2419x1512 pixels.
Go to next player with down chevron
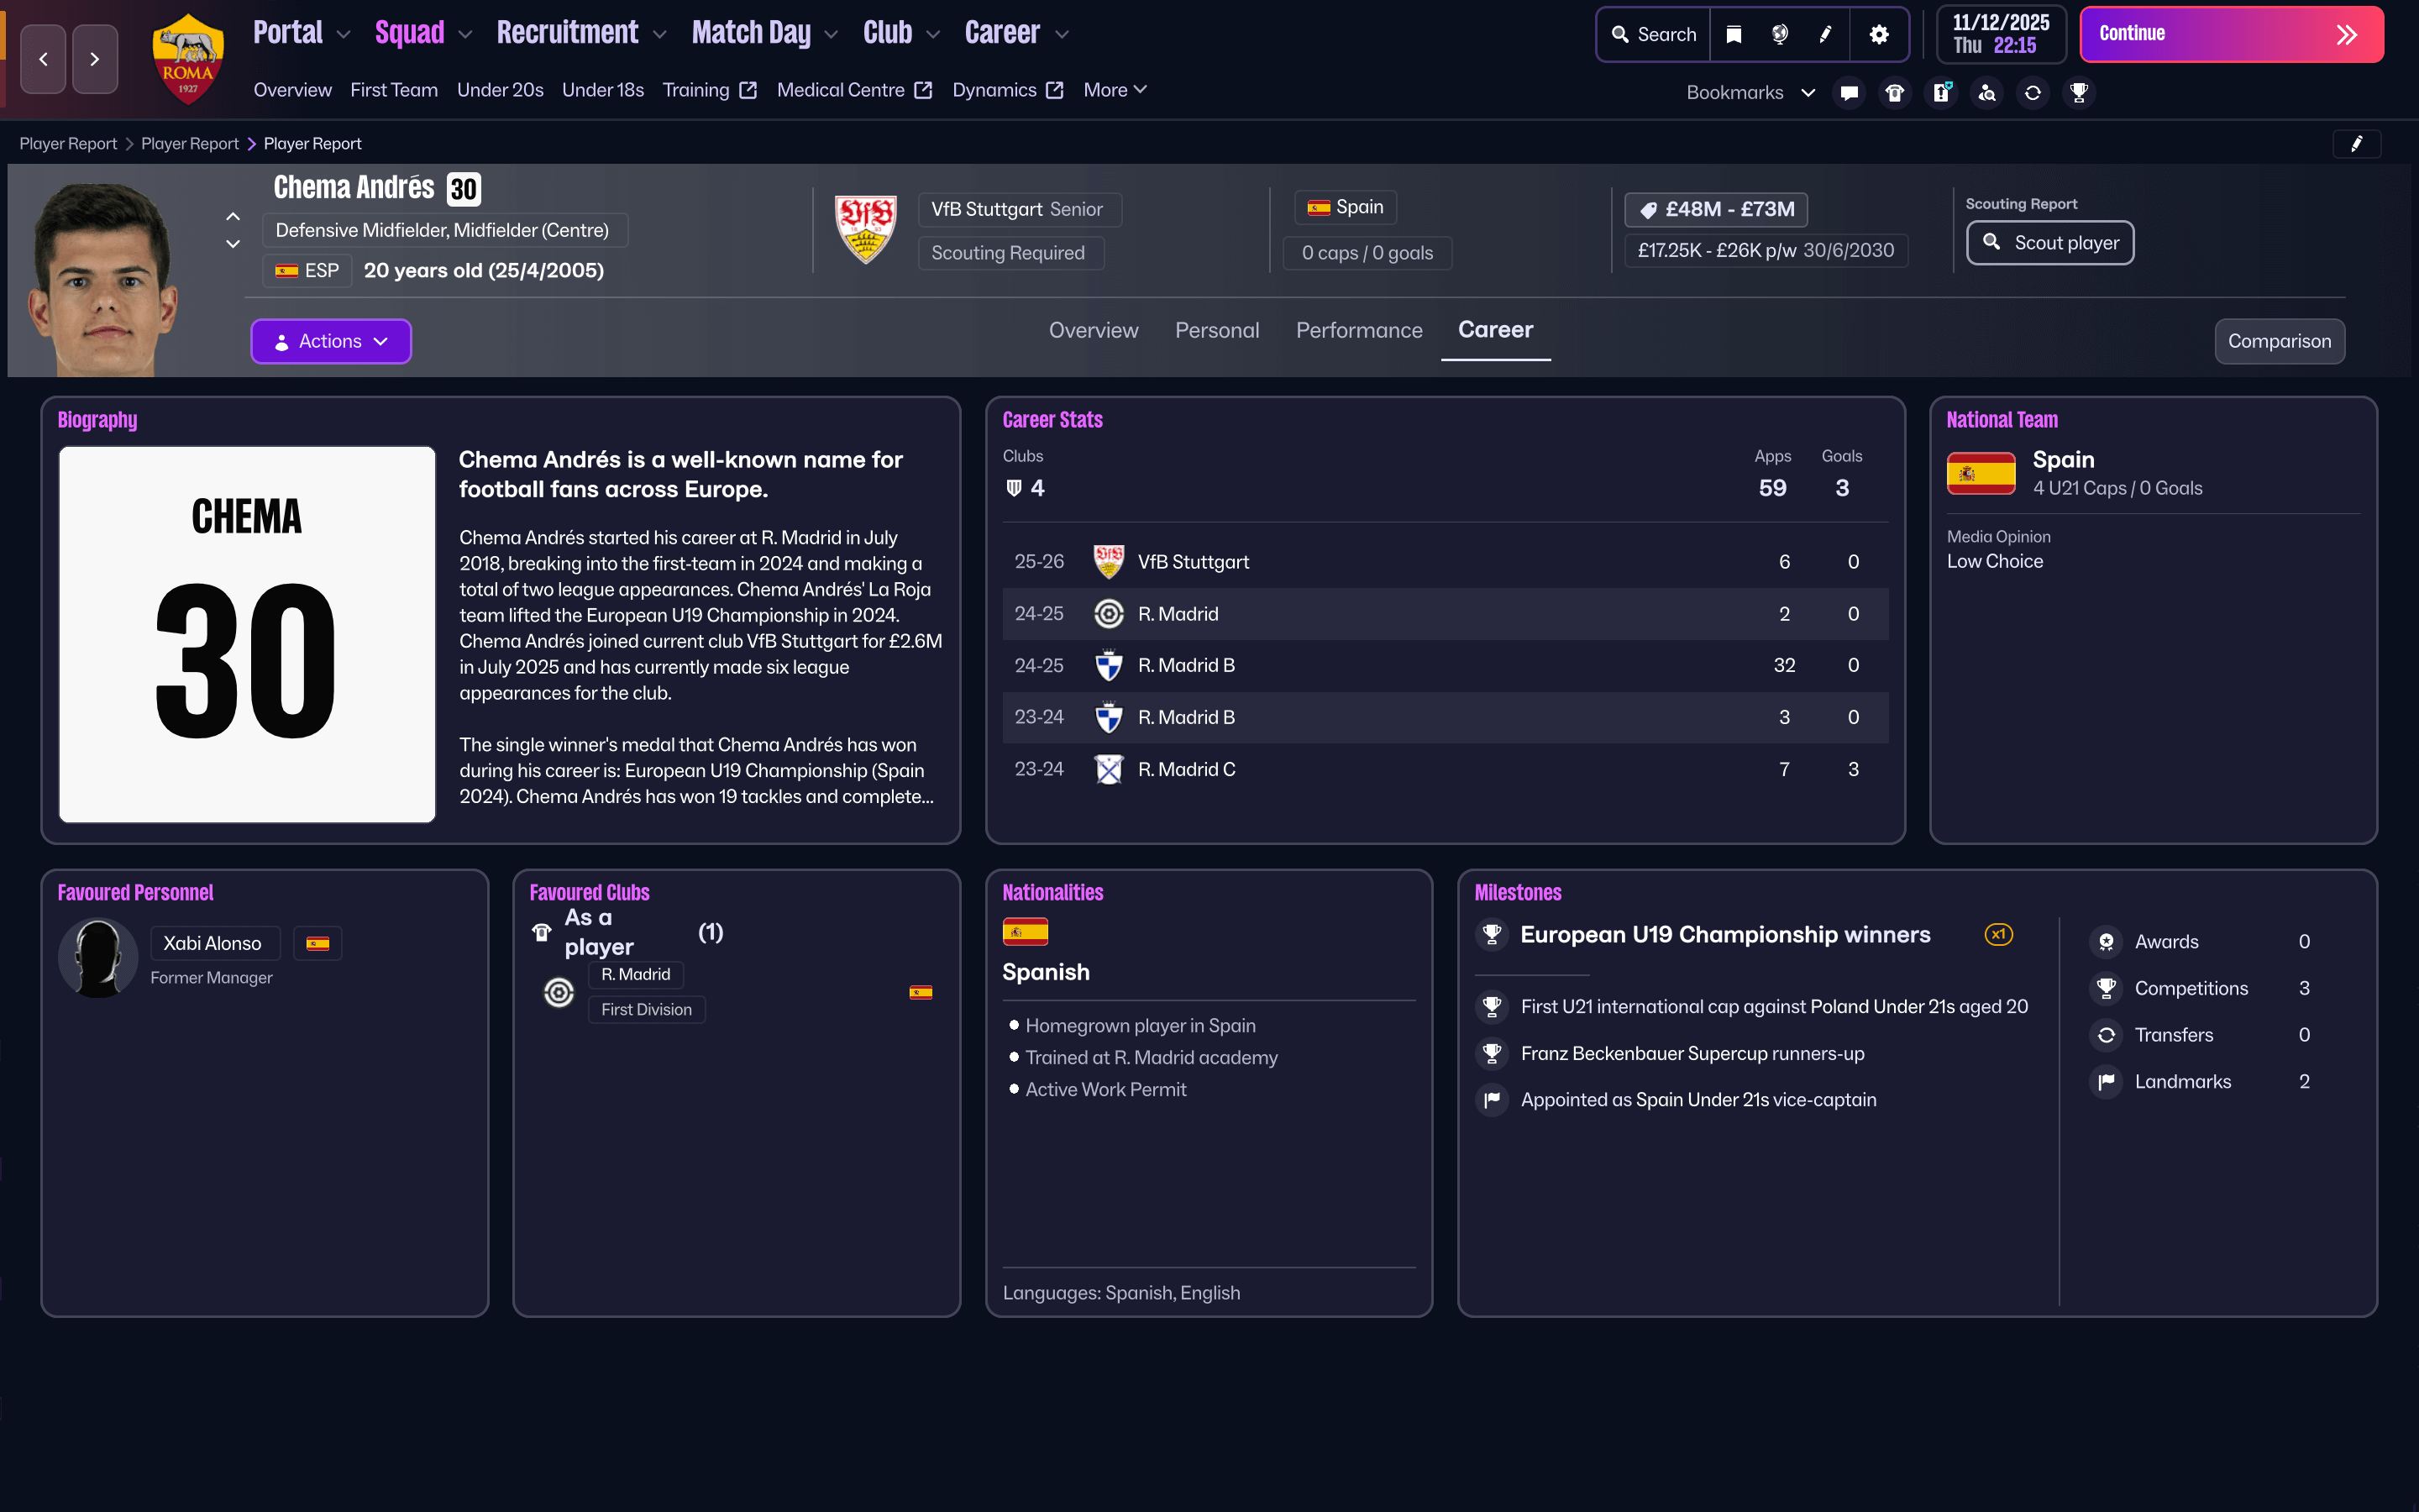click(x=233, y=244)
